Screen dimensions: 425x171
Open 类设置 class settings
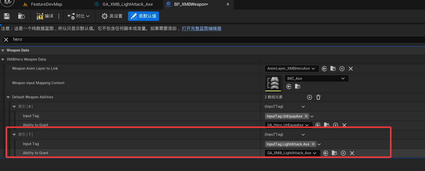(112, 16)
